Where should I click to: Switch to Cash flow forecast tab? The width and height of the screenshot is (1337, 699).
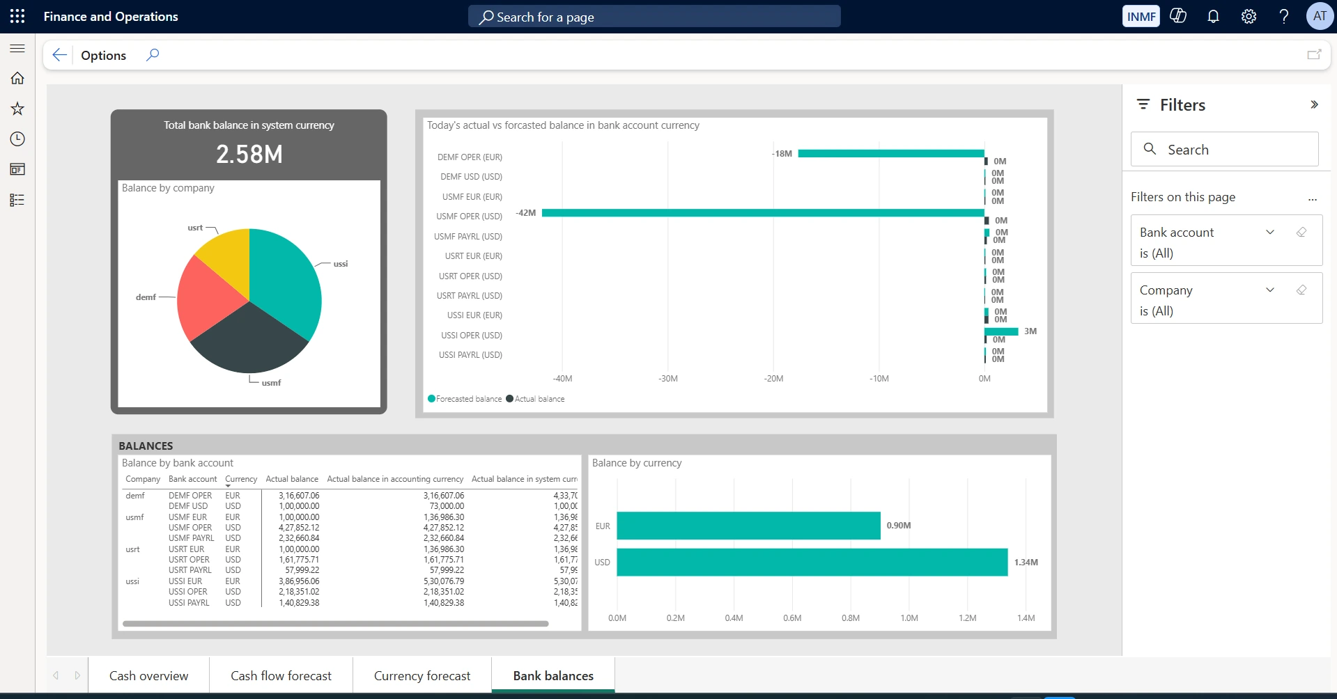click(x=281, y=676)
